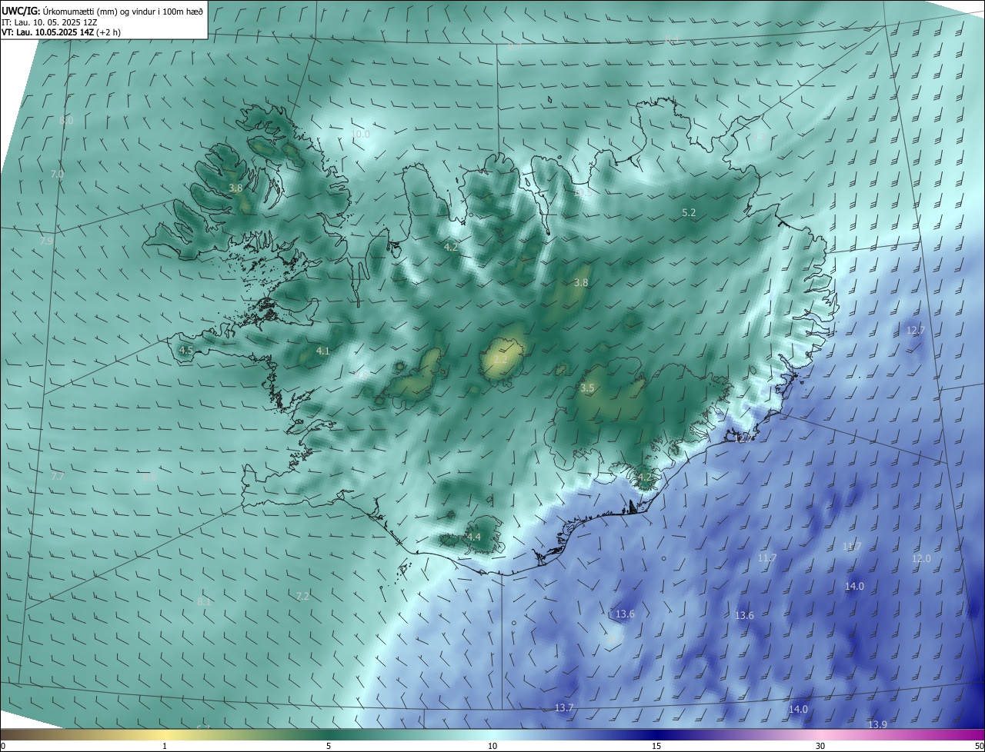Click the 3.8 value in the Westfjords

tap(235, 188)
